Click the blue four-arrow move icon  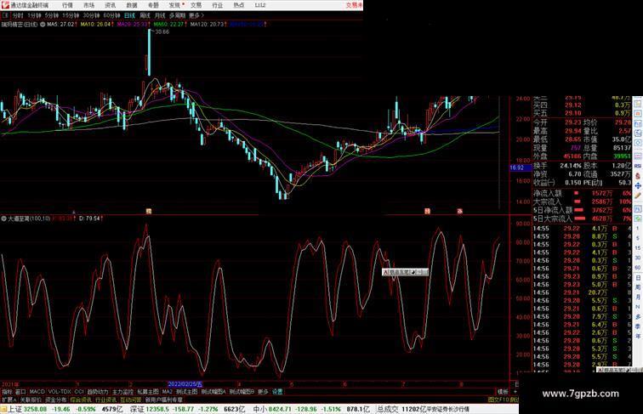click(638, 185)
